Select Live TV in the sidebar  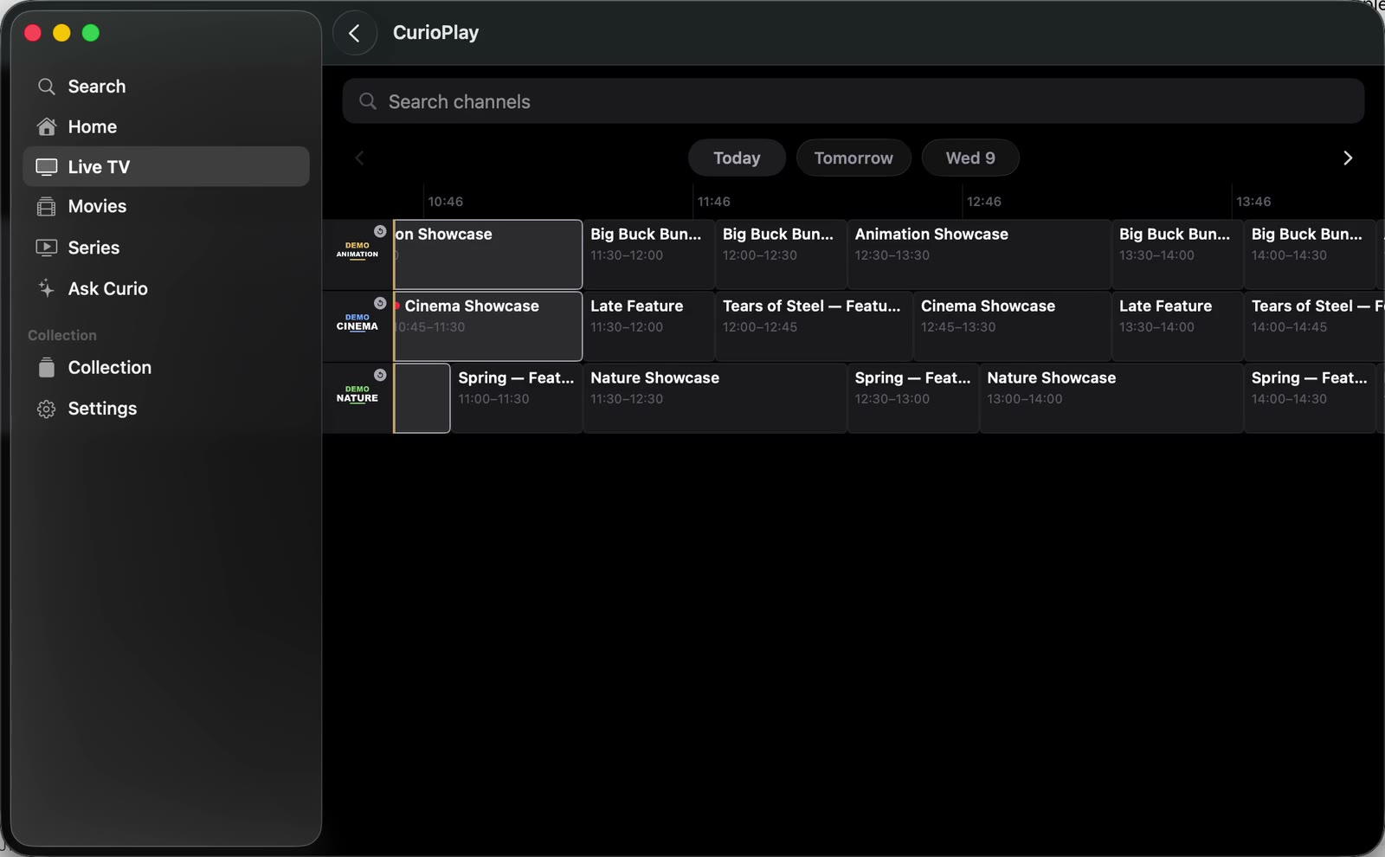[x=165, y=166]
